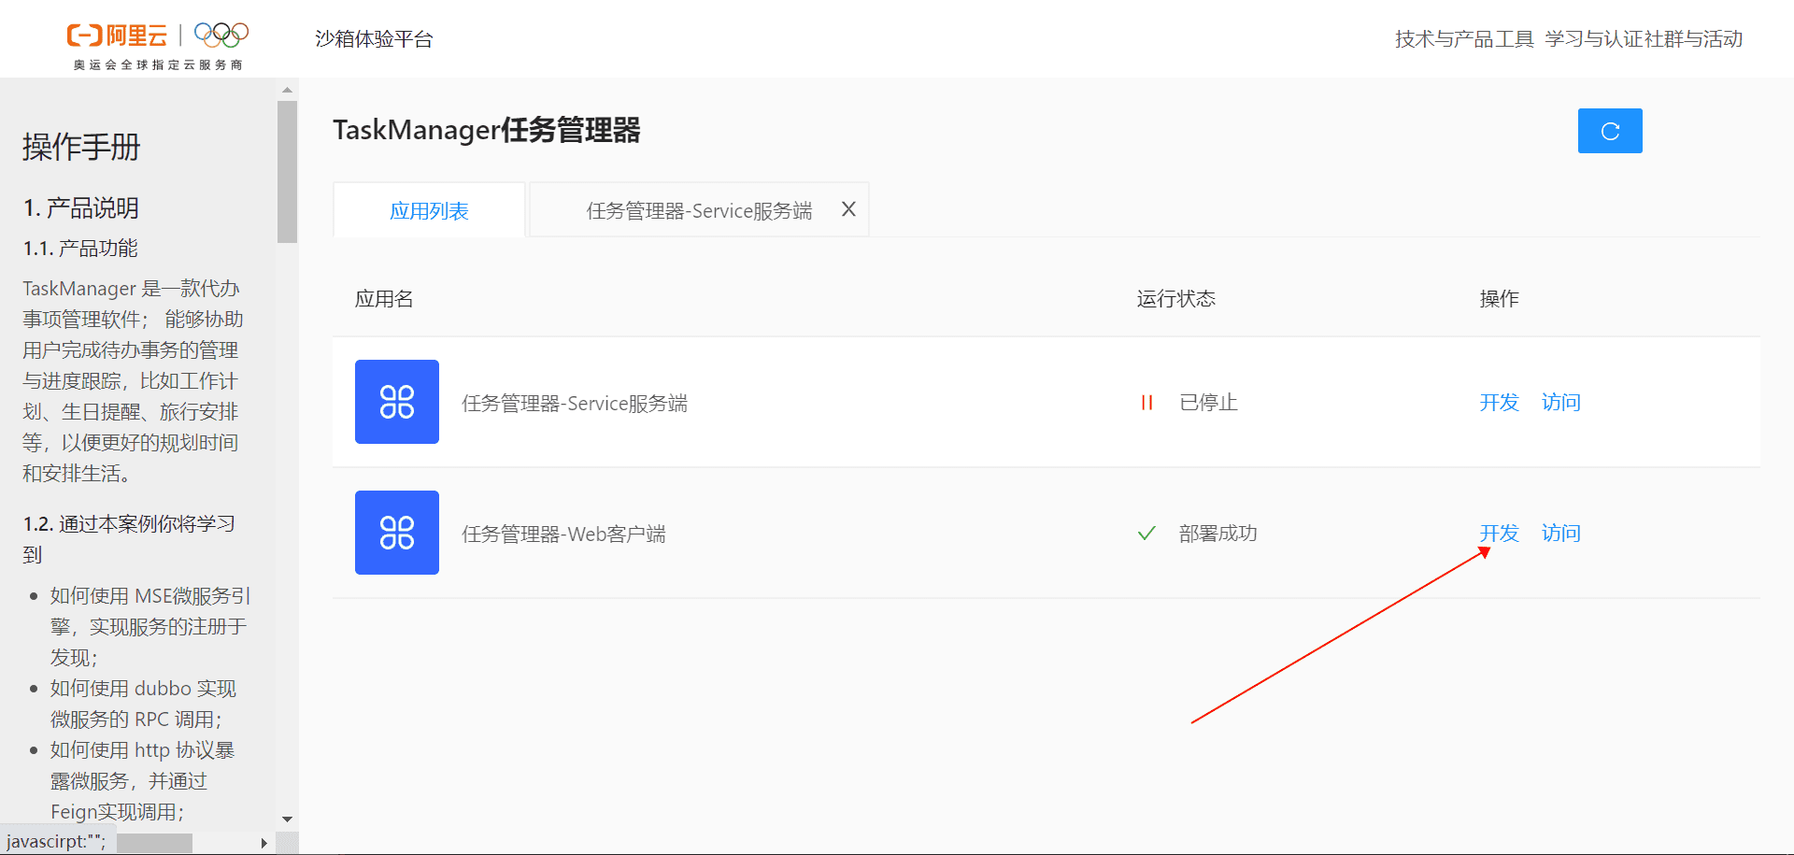
Task: Click the Web客户端 blue app icon
Action: pyautogui.click(x=397, y=533)
